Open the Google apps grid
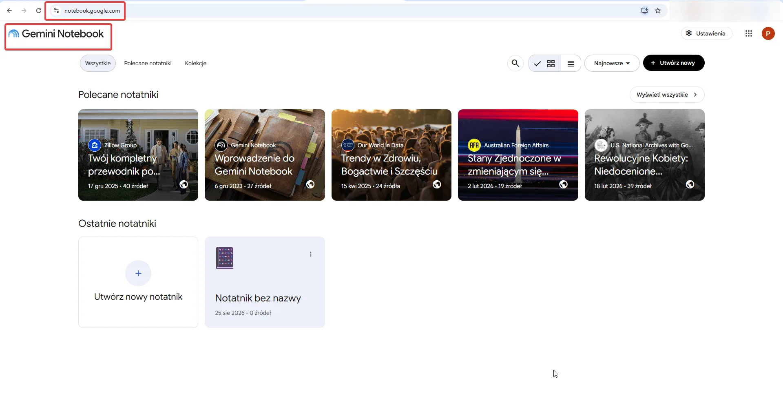 [749, 33]
